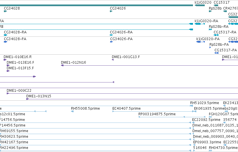
Task: Select EST EP09903.3prime
Action: click(x=207, y=142)
